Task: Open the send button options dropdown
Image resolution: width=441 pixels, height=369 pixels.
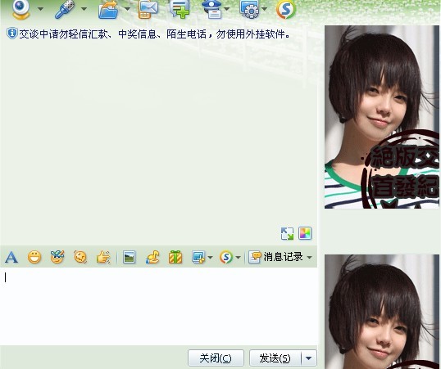Action: click(308, 358)
